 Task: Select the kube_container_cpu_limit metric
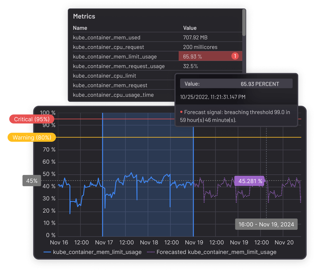(104, 76)
